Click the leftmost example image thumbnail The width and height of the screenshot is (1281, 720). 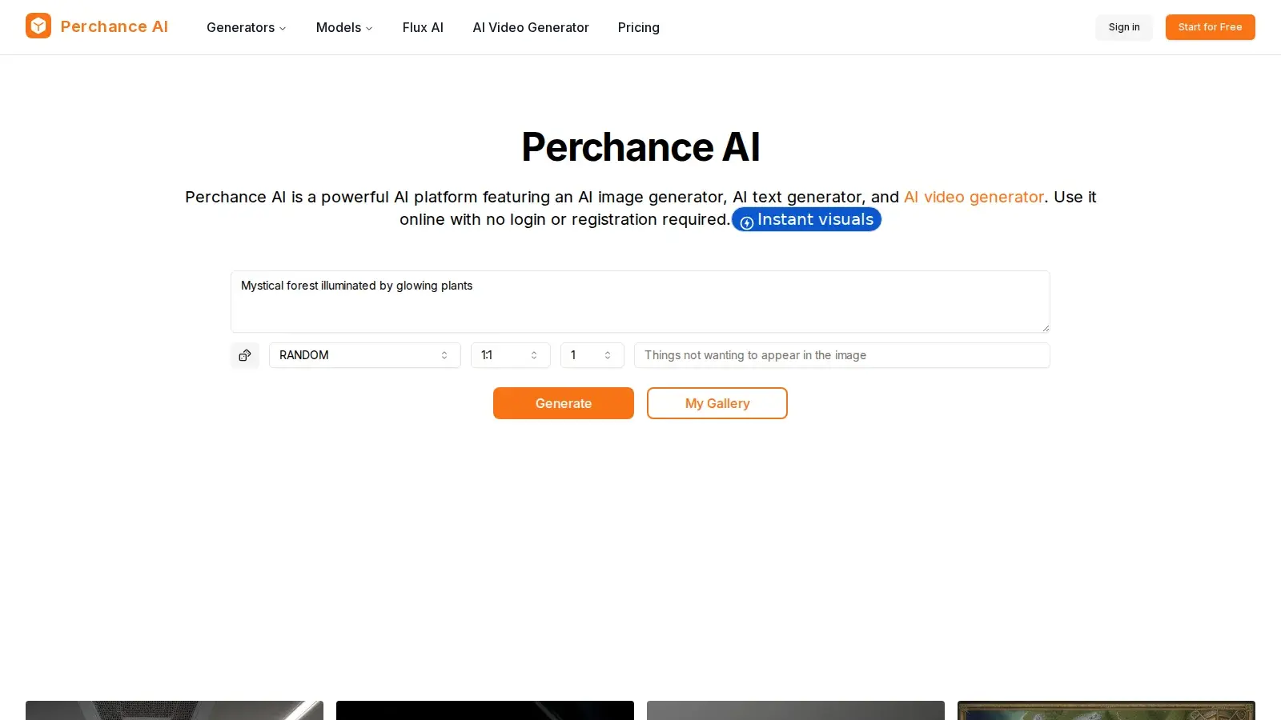point(174,710)
